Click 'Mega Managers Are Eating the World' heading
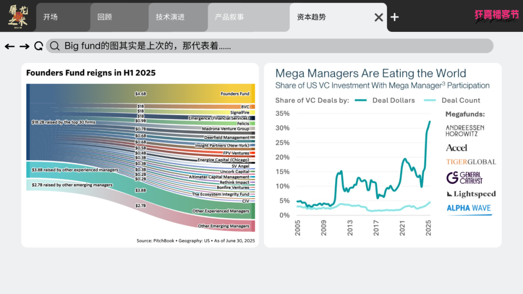 tap(370, 73)
